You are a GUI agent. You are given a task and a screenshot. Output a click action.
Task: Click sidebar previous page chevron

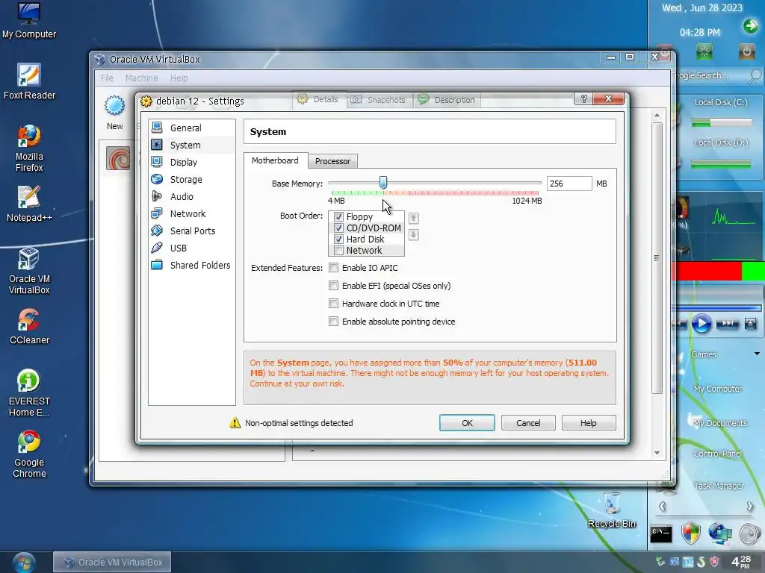pos(663,507)
